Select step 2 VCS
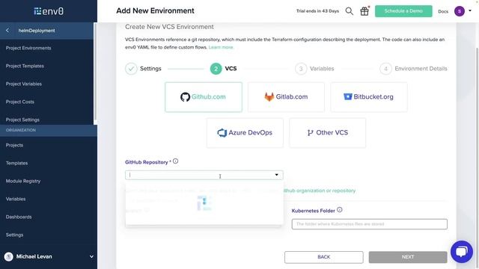 coord(223,69)
